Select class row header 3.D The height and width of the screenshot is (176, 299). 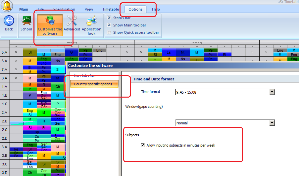(x=5, y=172)
